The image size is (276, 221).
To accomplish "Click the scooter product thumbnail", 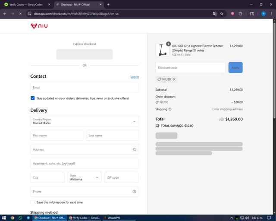I will [162, 50].
